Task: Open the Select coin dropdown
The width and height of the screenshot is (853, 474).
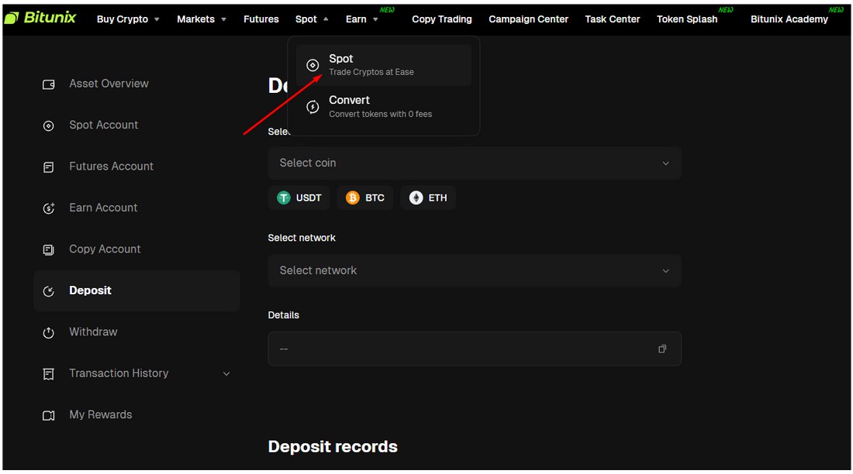Action: tap(474, 163)
